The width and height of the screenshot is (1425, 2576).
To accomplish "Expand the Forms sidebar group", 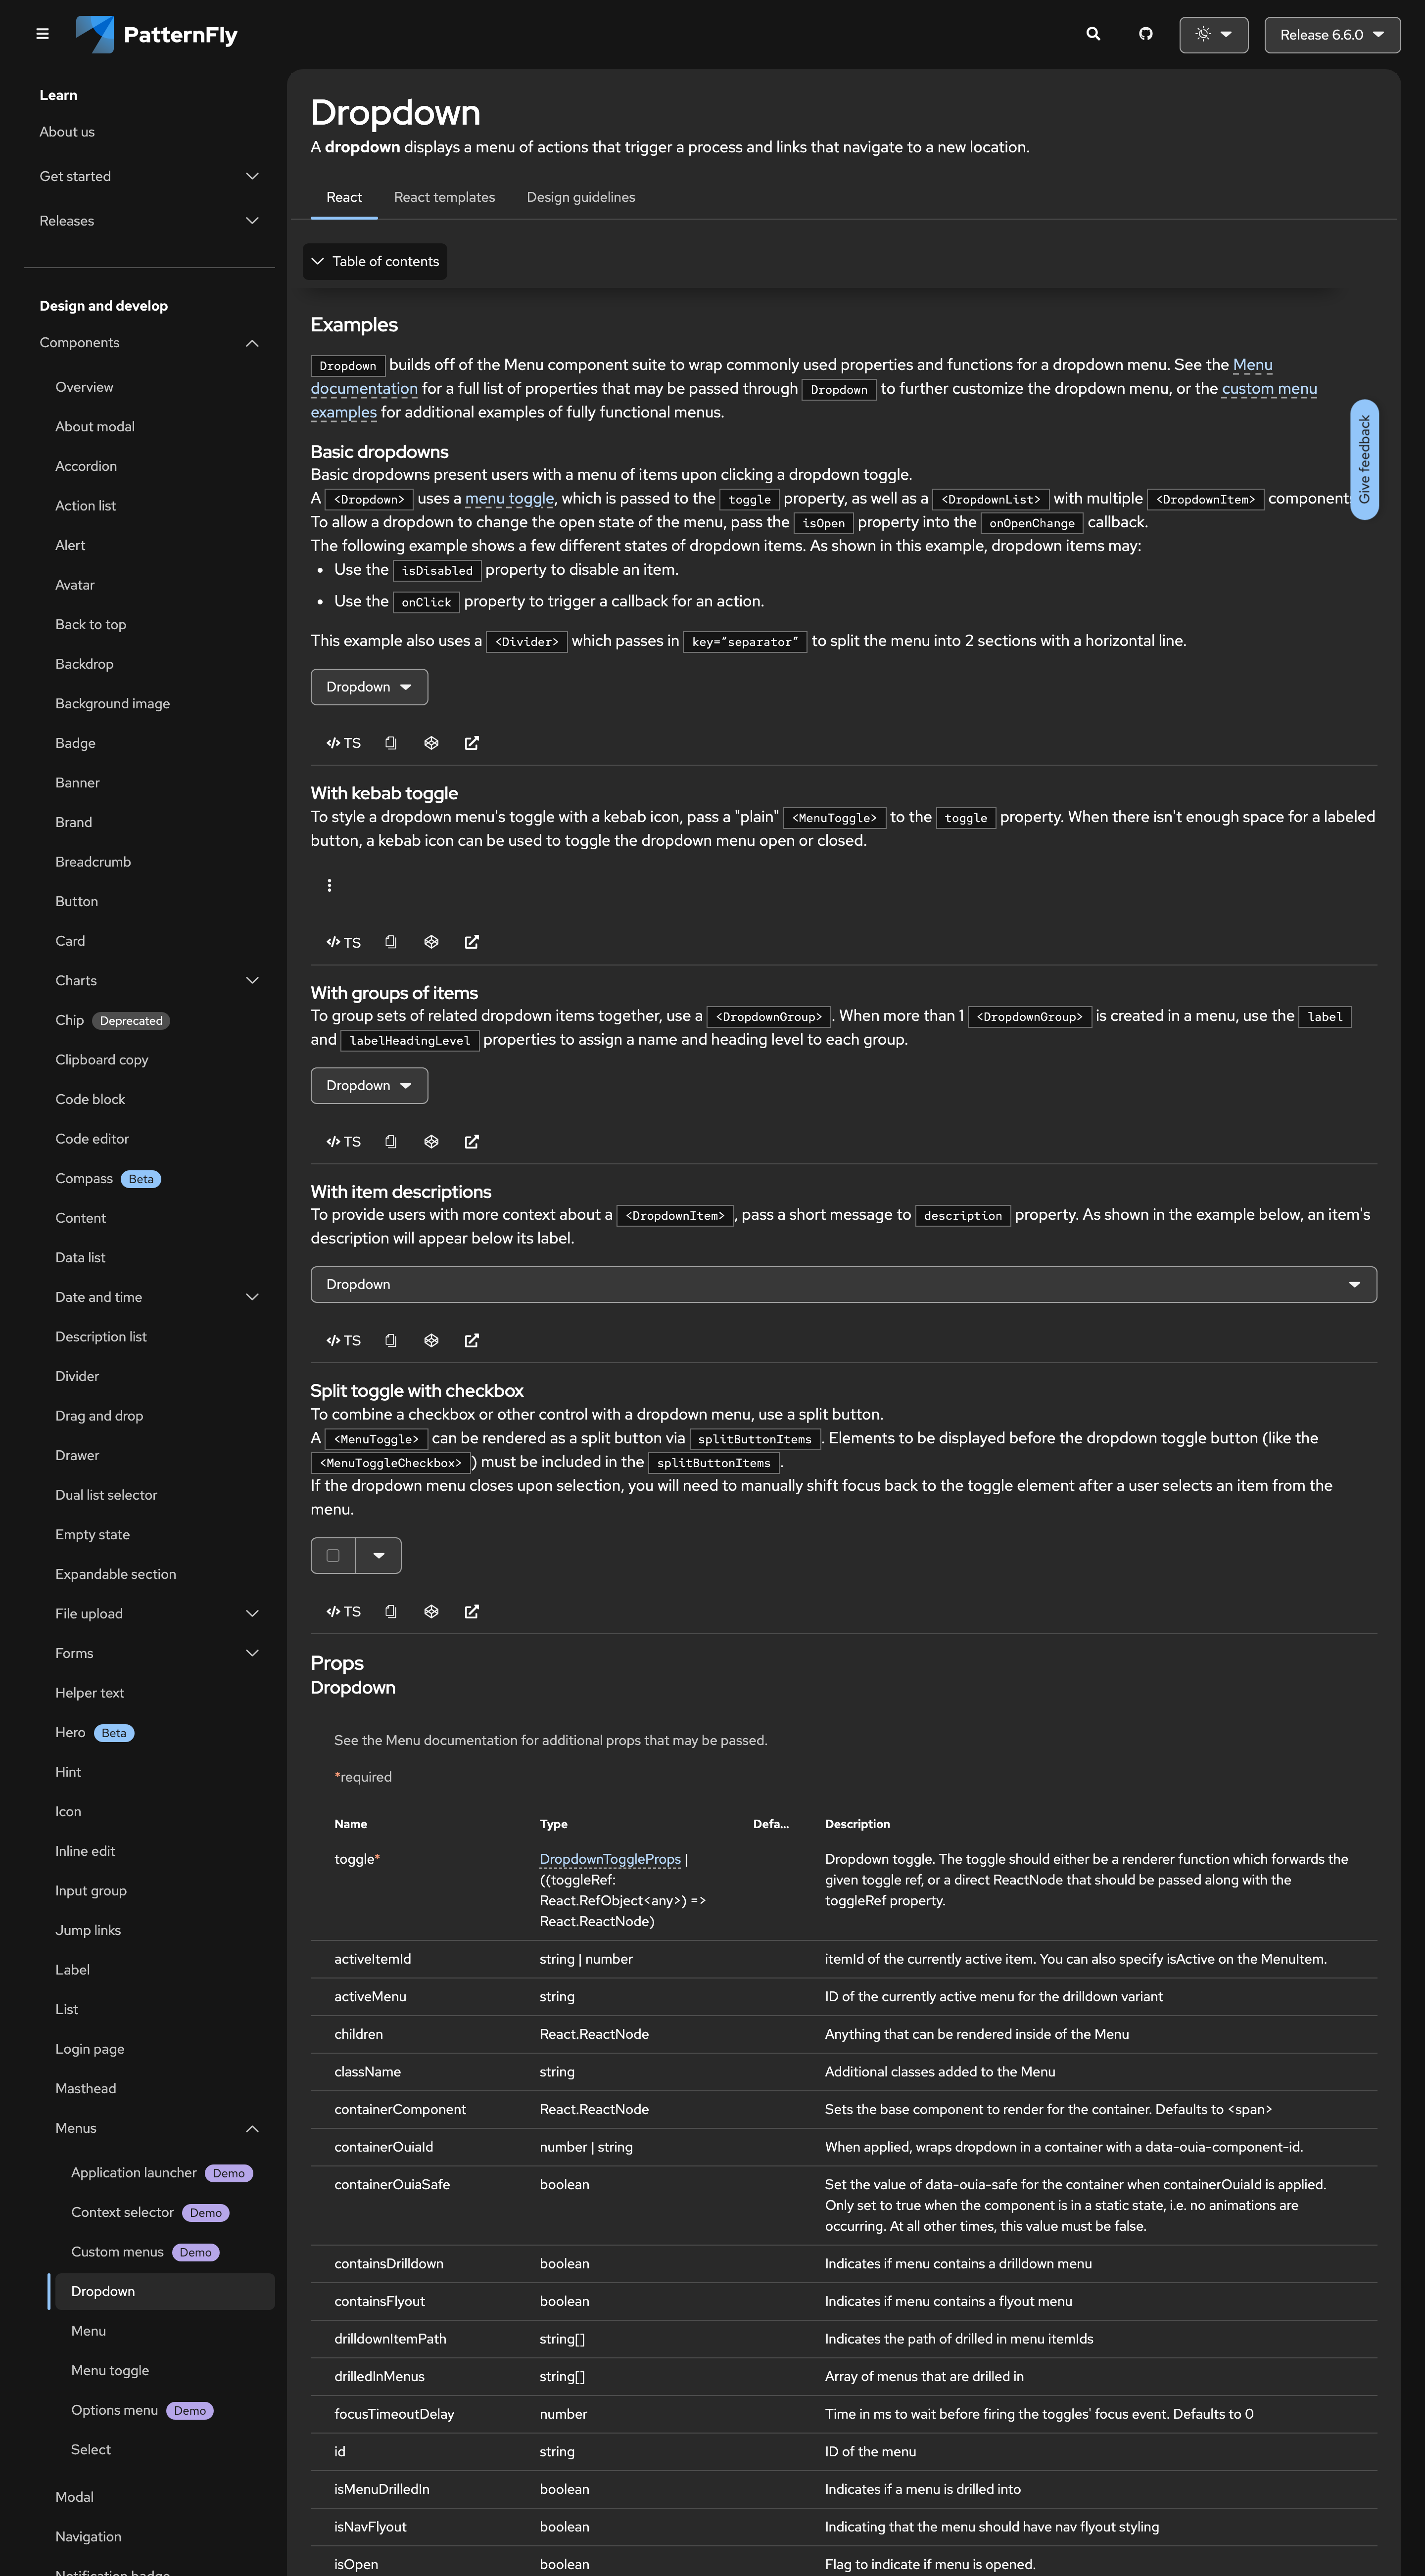I will pyautogui.click(x=157, y=1653).
